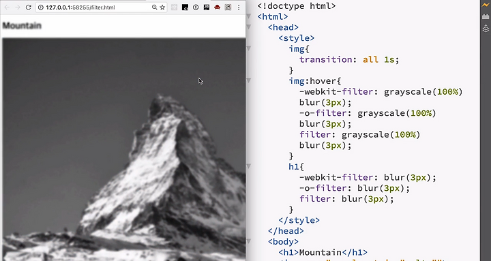This screenshot has height=261, width=491.
Task: Click the stacked layers upload icon in the sidebar
Action: [x=486, y=29]
